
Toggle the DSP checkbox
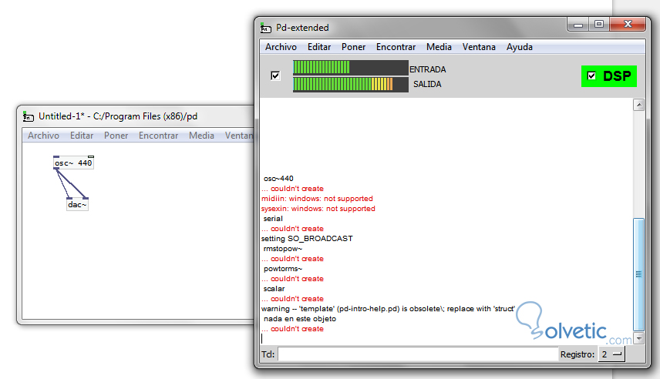pos(591,75)
